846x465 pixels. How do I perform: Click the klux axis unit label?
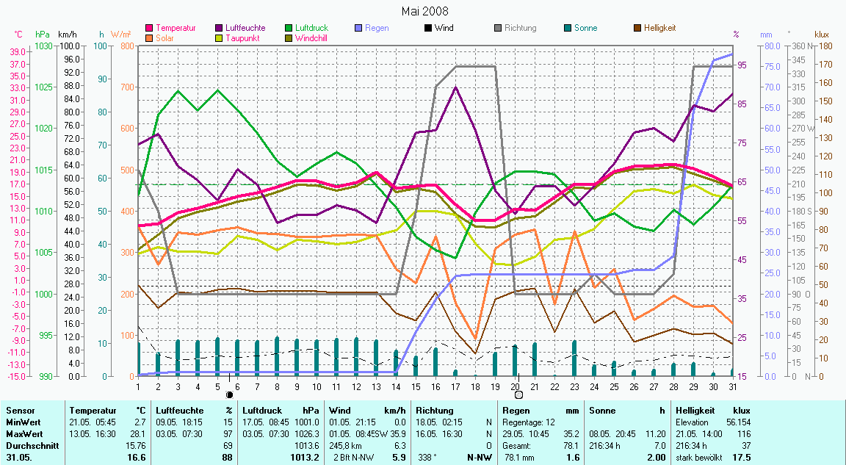coord(822,34)
